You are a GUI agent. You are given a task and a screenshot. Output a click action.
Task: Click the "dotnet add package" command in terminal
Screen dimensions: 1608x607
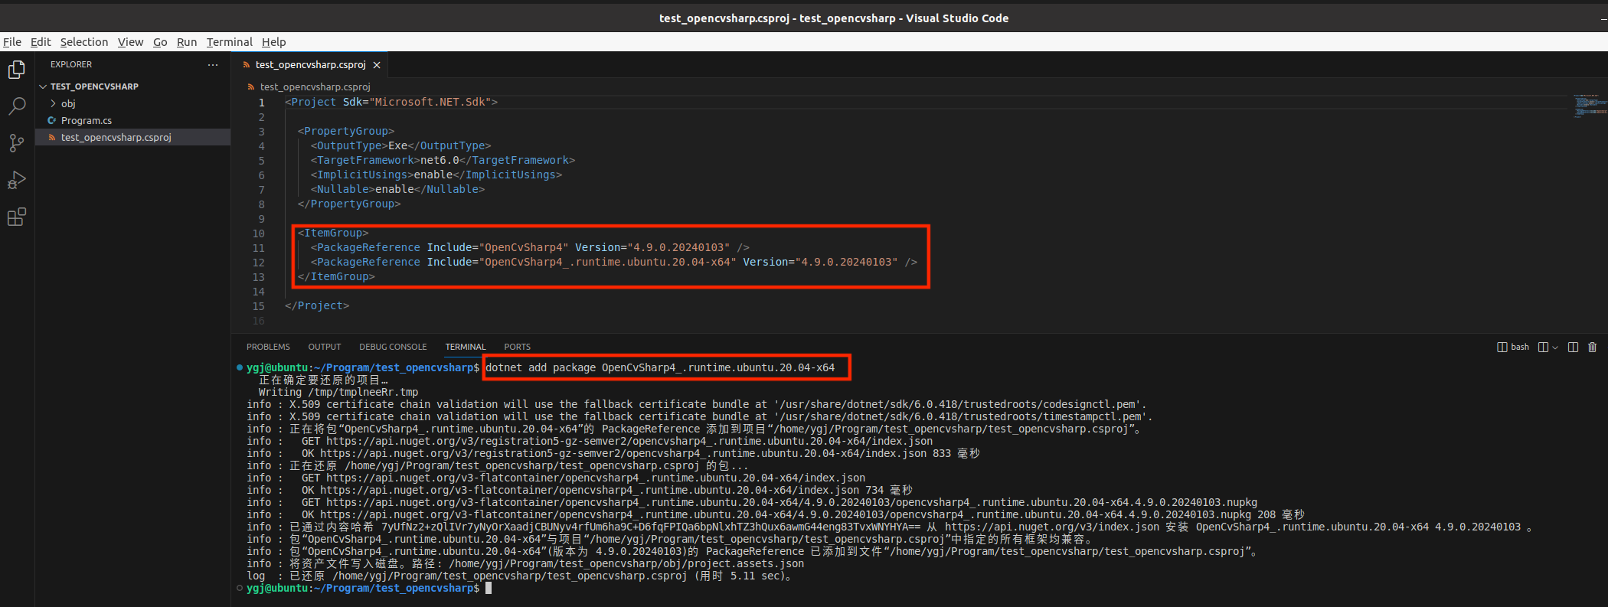[x=660, y=368]
